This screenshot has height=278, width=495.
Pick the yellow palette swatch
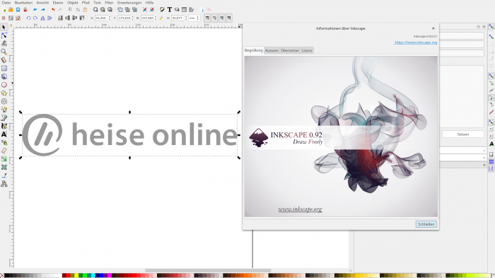click(76, 276)
